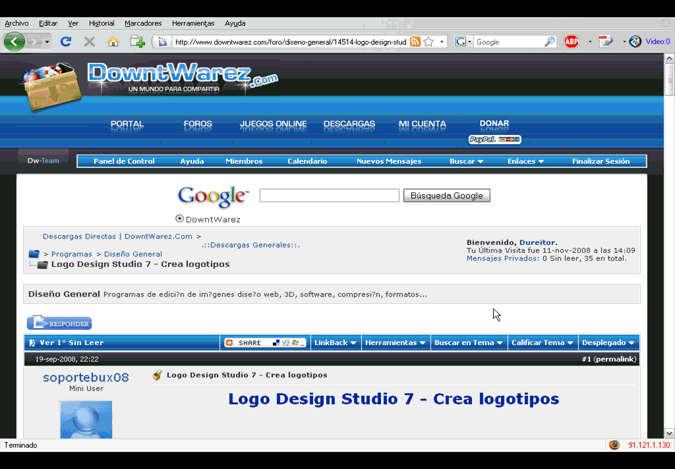
Task: Open the Archivo menu
Action: [x=16, y=23]
